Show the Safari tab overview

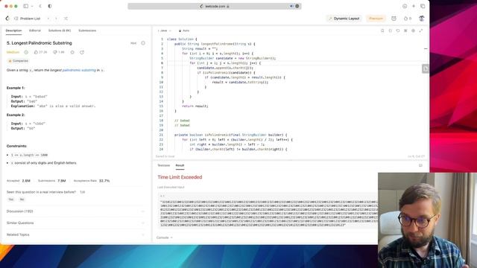pos(423,6)
